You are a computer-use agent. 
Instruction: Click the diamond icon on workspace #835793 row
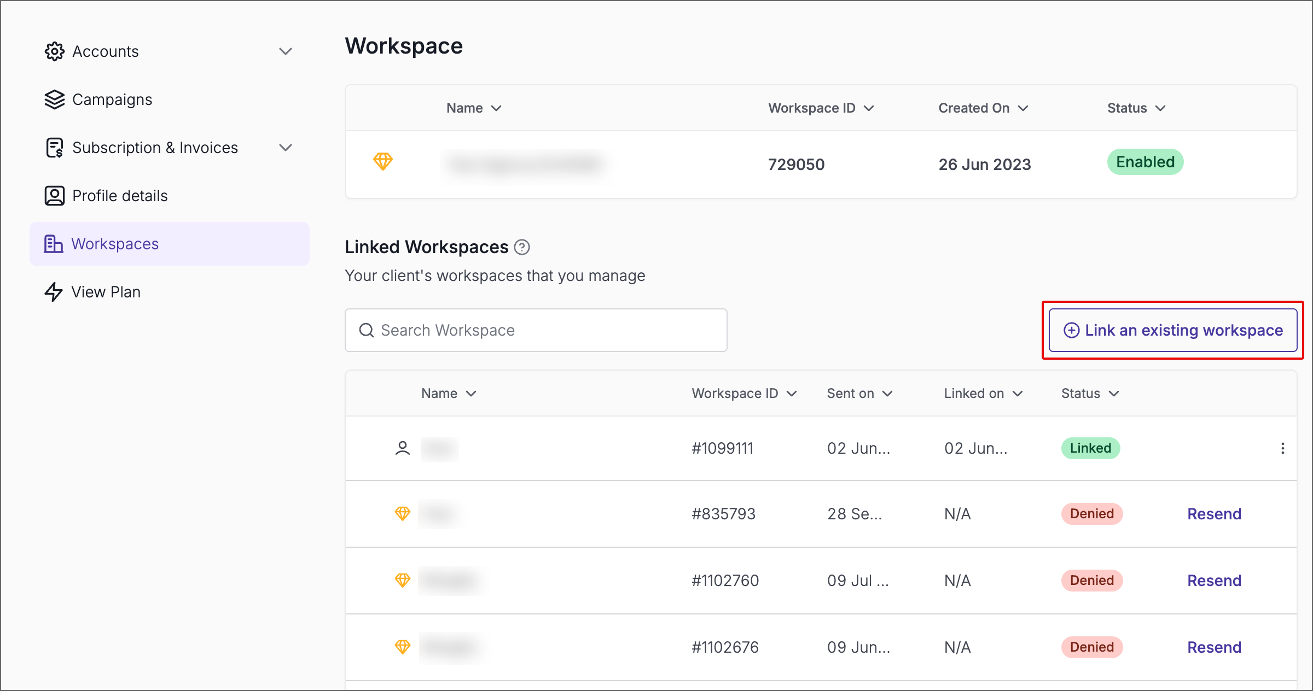[402, 513]
